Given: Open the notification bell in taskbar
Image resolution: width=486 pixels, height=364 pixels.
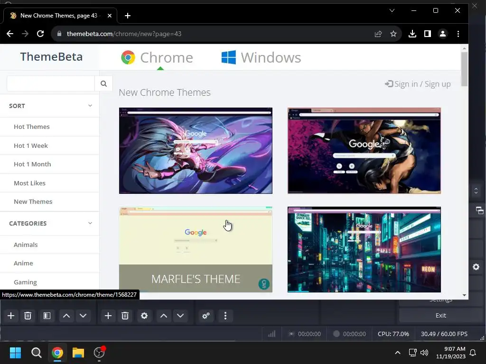Looking at the screenshot, I should pos(473,353).
